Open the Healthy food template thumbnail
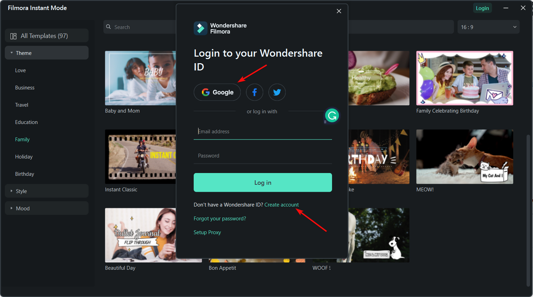This screenshot has height=297, width=533. 379,78
